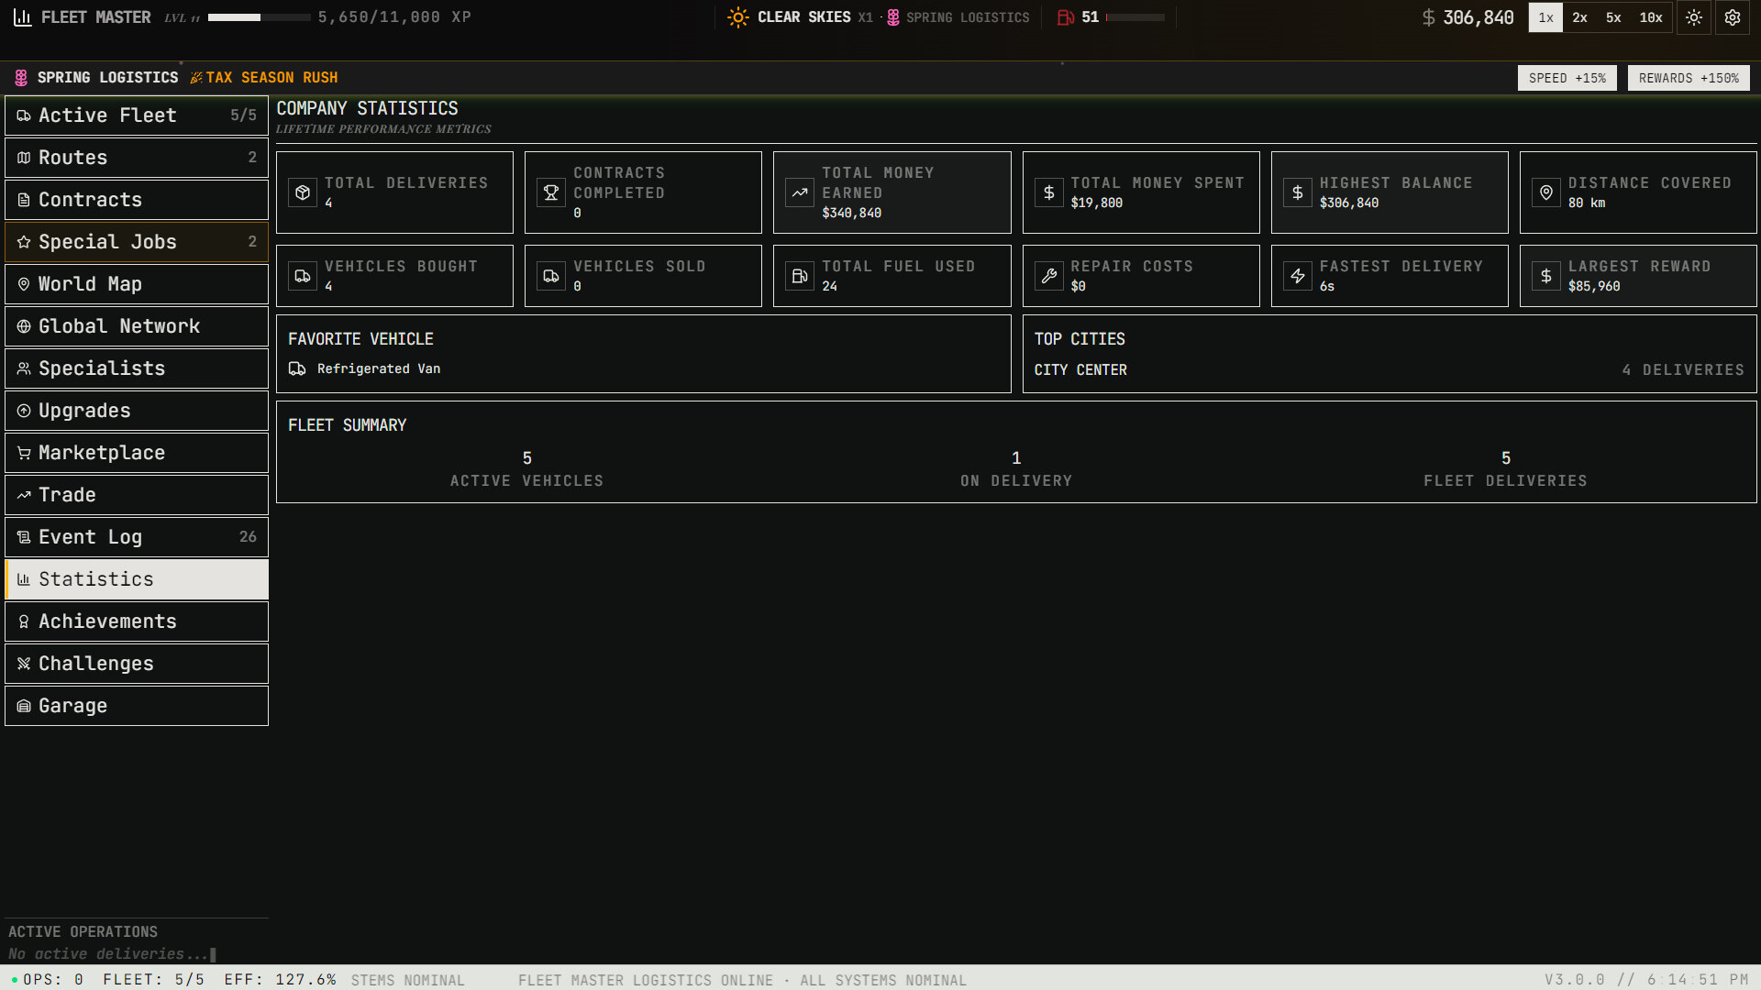Viewport: 1761px width, 990px height.
Task: Click the Total Fuel Used pump icon
Action: coord(800,276)
